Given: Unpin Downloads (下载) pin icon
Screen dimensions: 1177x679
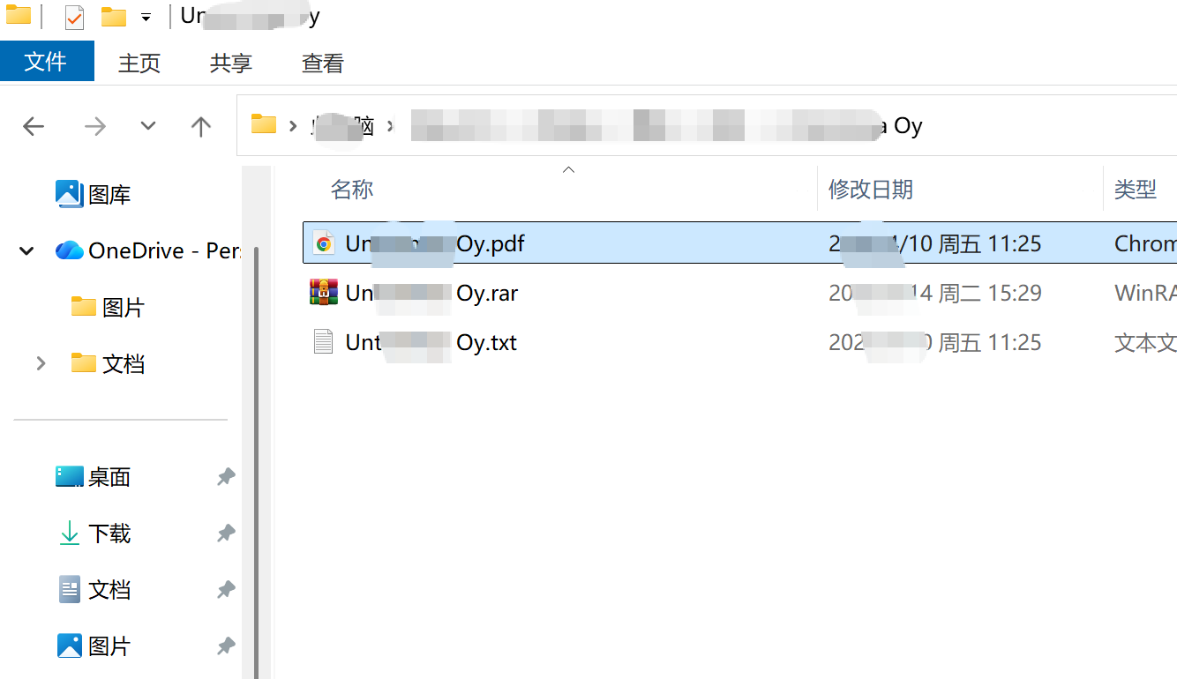Looking at the screenshot, I should [x=226, y=533].
